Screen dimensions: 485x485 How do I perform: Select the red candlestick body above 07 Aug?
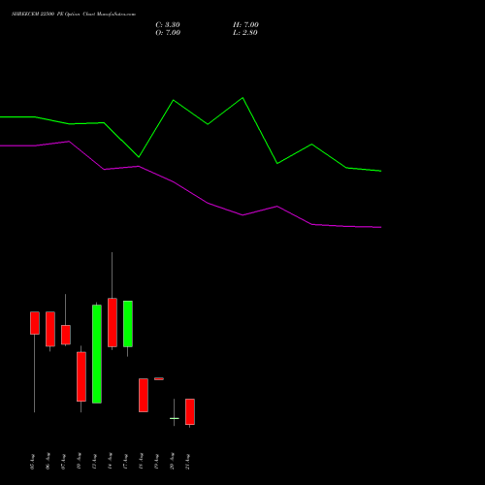point(66,335)
